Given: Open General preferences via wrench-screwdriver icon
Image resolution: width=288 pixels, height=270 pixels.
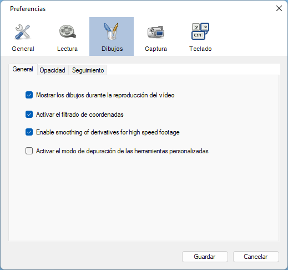Looking at the screenshot, I should click(23, 32).
